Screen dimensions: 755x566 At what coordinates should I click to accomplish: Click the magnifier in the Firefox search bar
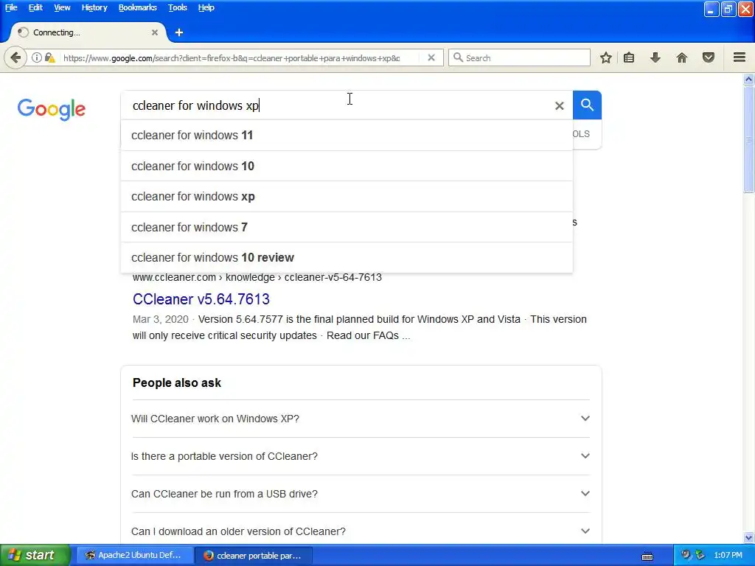[x=458, y=57]
